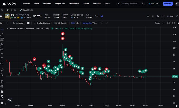Enter fullscreen chart mode
Image resolution: width=179 pixels, height=108 pixels.
pyautogui.click(x=173, y=23)
